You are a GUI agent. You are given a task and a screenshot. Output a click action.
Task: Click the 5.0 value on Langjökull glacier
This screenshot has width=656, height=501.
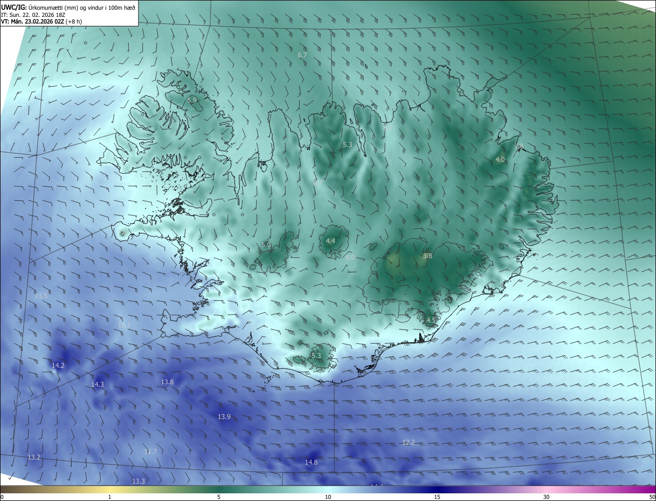(x=266, y=245)
